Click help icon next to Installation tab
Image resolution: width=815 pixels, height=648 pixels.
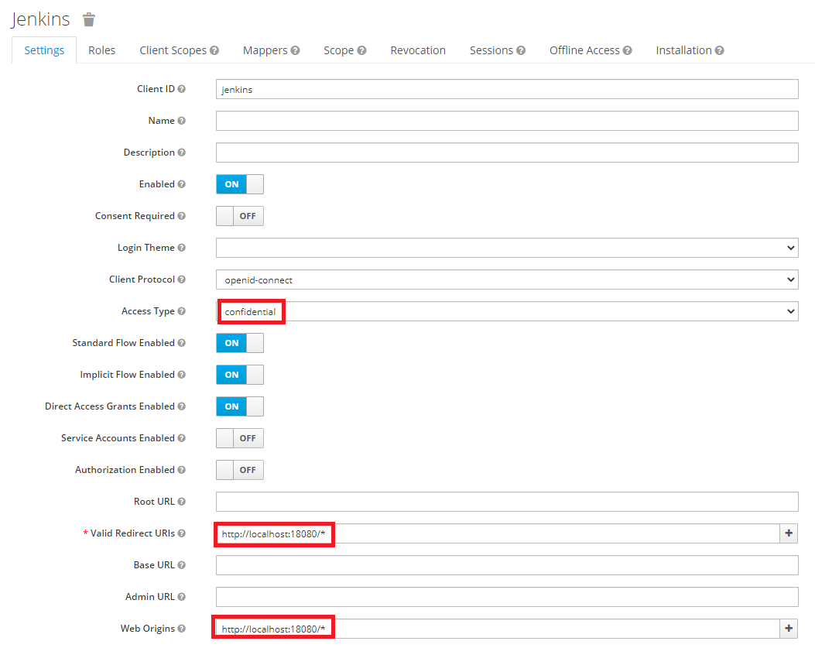(x=719, y=50)
